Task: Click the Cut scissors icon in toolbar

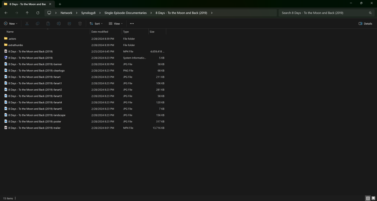Action: tap(27, 23)
